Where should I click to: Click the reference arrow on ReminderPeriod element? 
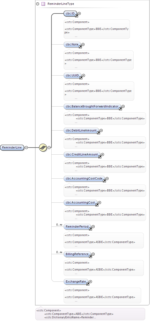pos(90,229)
